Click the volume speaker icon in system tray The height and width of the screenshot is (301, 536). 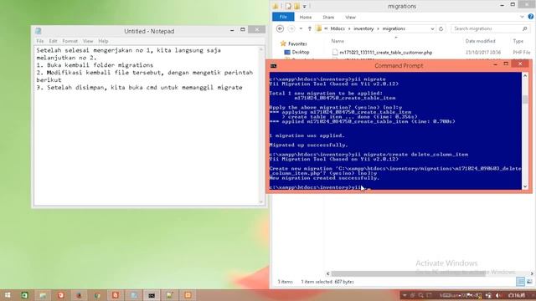(498, 295)
